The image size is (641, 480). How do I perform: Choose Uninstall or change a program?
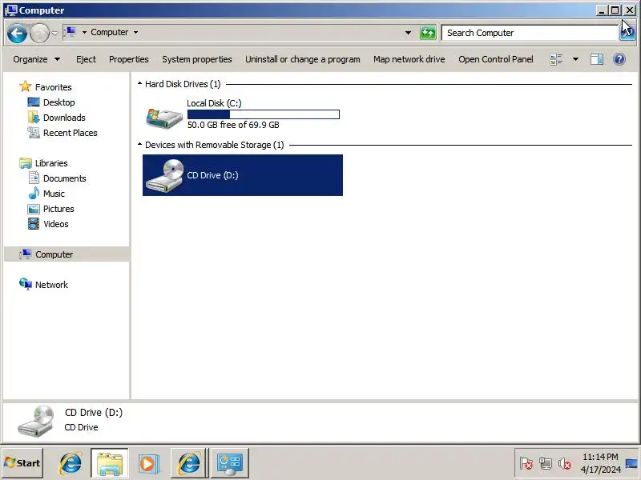(x=303, y=59)
